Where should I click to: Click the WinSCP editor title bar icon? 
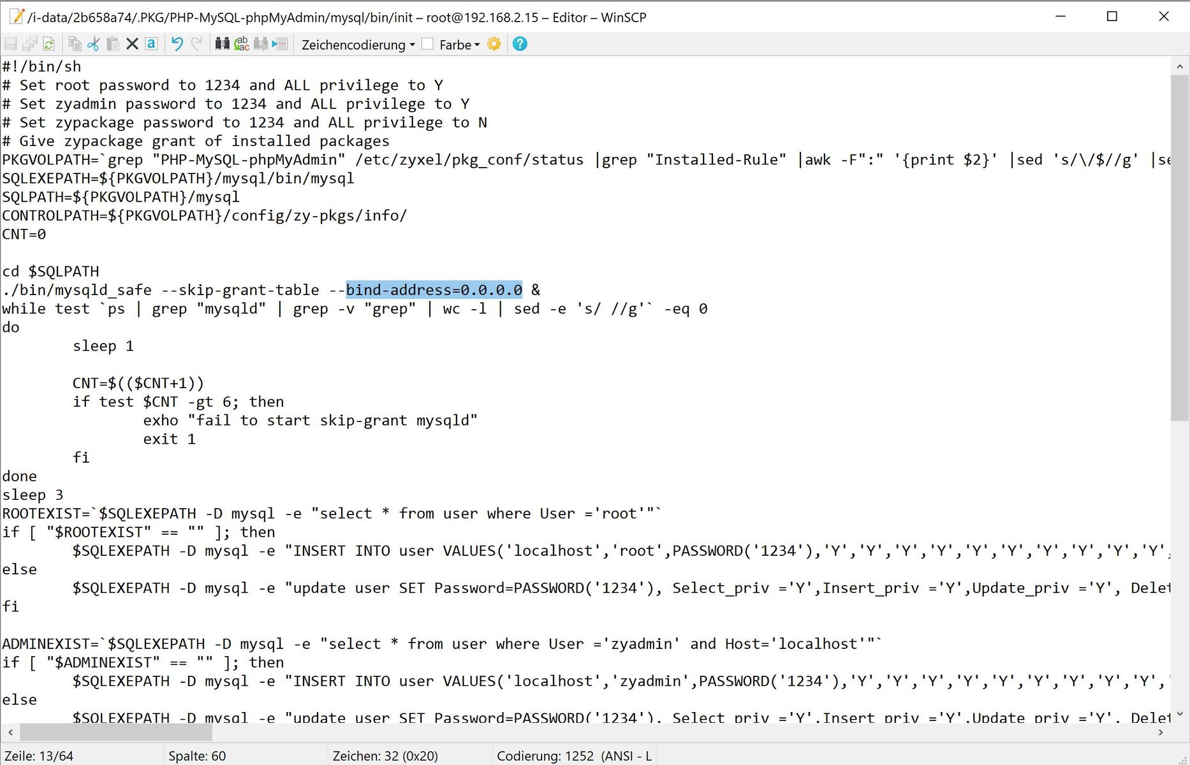point(17,17)
